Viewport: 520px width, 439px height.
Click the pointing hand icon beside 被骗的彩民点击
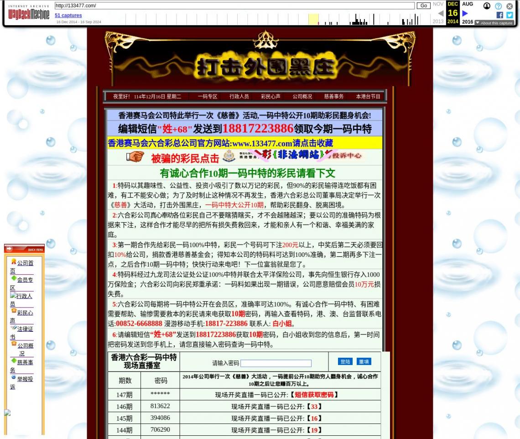click(135, 157)
